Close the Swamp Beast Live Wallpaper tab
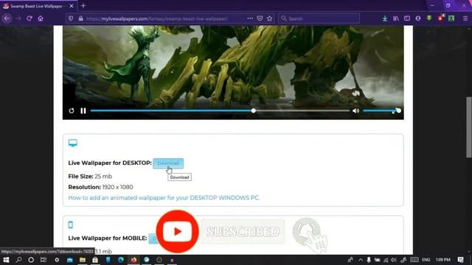The height and width of the screenshot is (265, 472). [x=72, y=6]
